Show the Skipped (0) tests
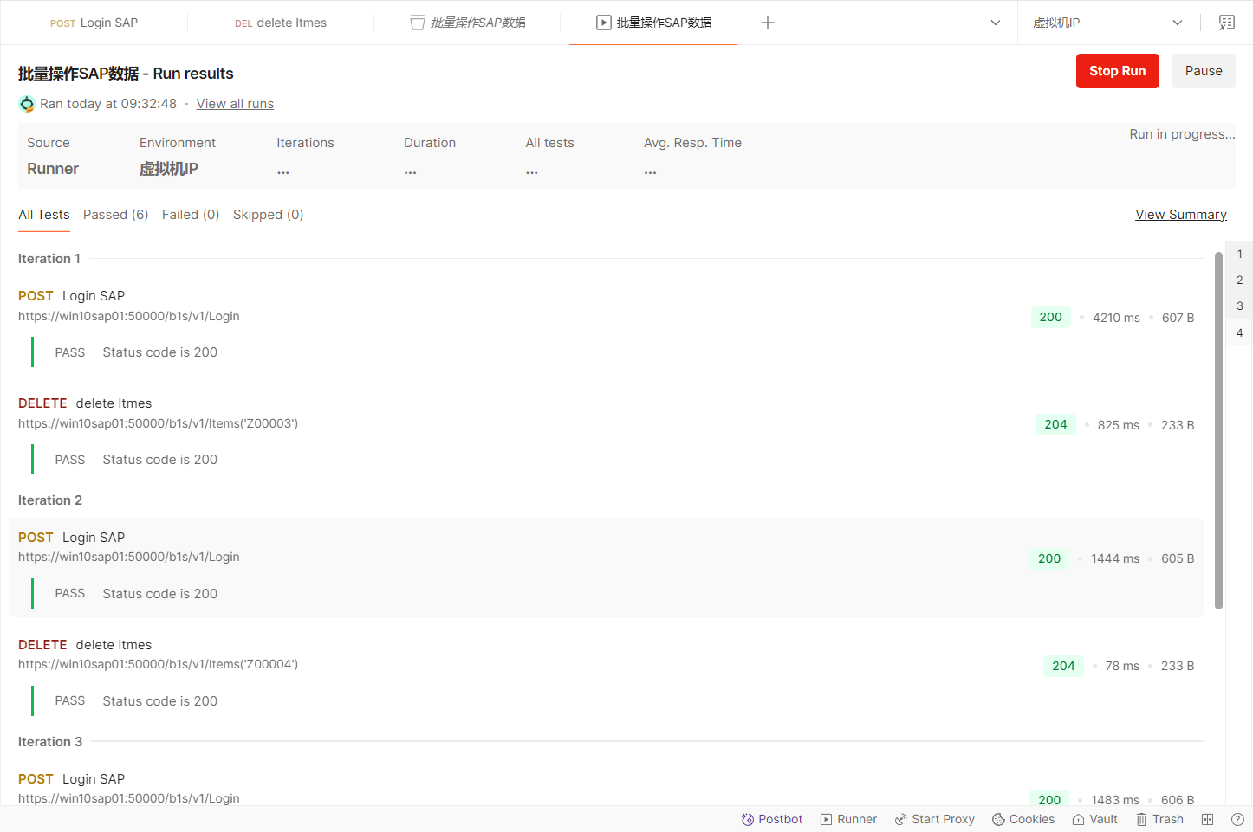The width and height of the screenshot is (1253, 832). (x=268, y=215)
